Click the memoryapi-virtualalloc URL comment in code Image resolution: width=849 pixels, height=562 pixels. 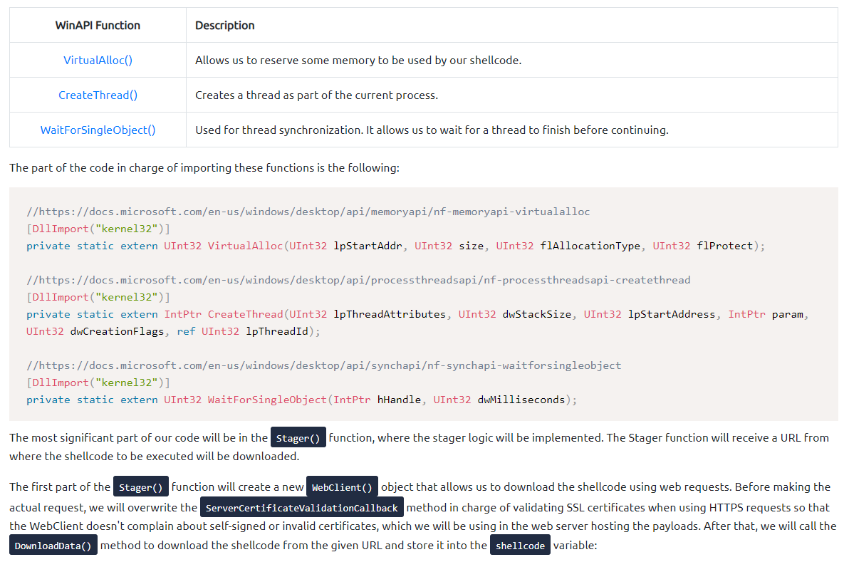(308, 212)
